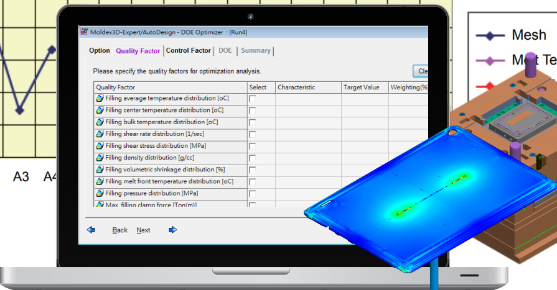This screenshot has width=557, height=290.
Task: Select row text 'Filling pressure distribution [MPa]'
Action: tap(152, 193)
